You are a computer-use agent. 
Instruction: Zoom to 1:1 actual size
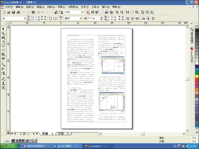pyautogui.click(x=127, y=12)
